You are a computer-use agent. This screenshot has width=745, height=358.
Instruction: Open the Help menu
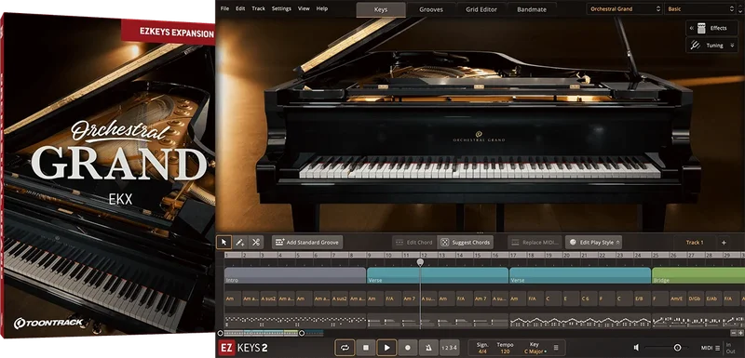point(322,8)
